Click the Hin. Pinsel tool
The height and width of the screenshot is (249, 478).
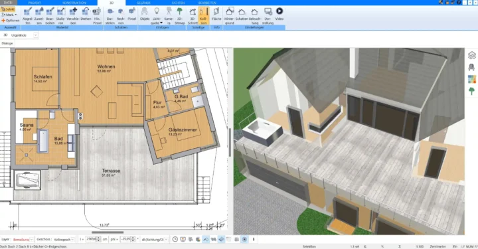pos(97,16)
